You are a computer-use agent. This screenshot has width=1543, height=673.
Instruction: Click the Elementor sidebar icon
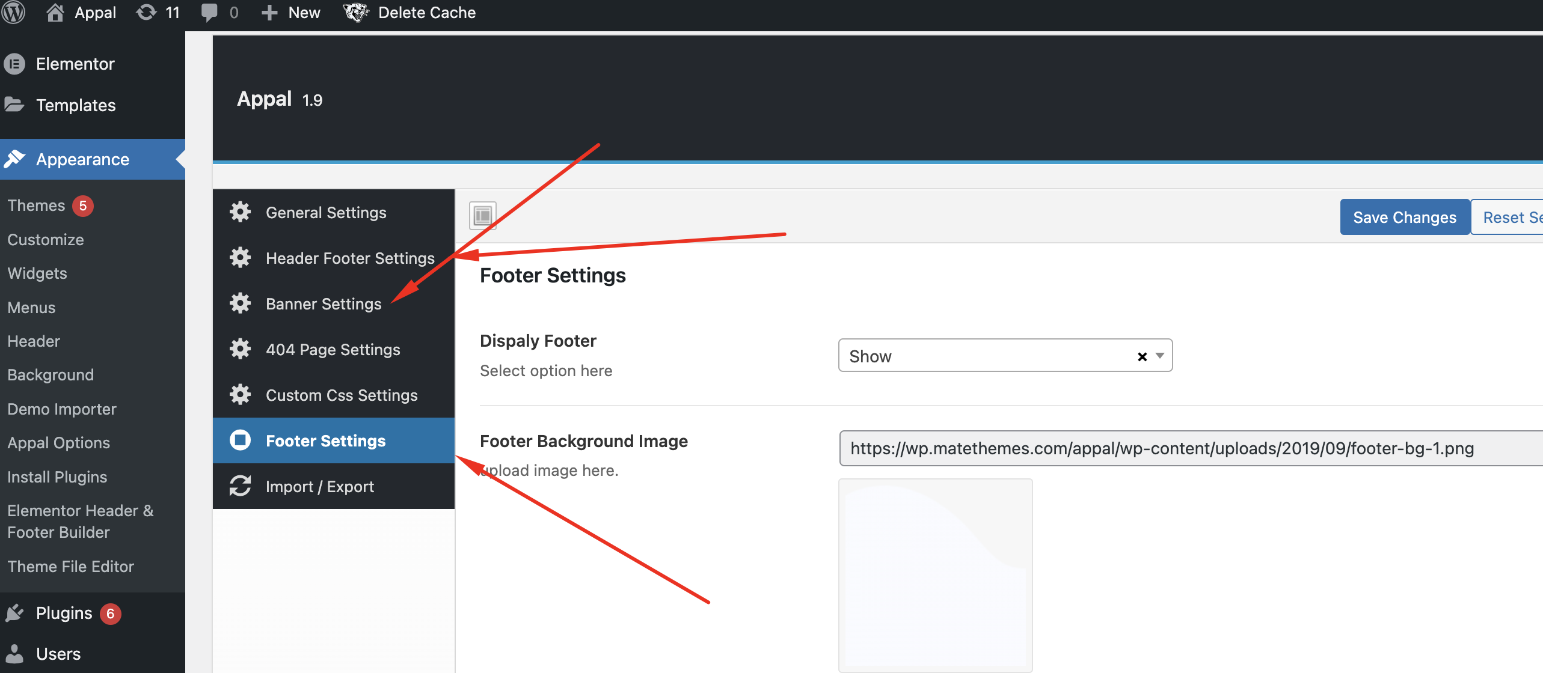point(14,64)
